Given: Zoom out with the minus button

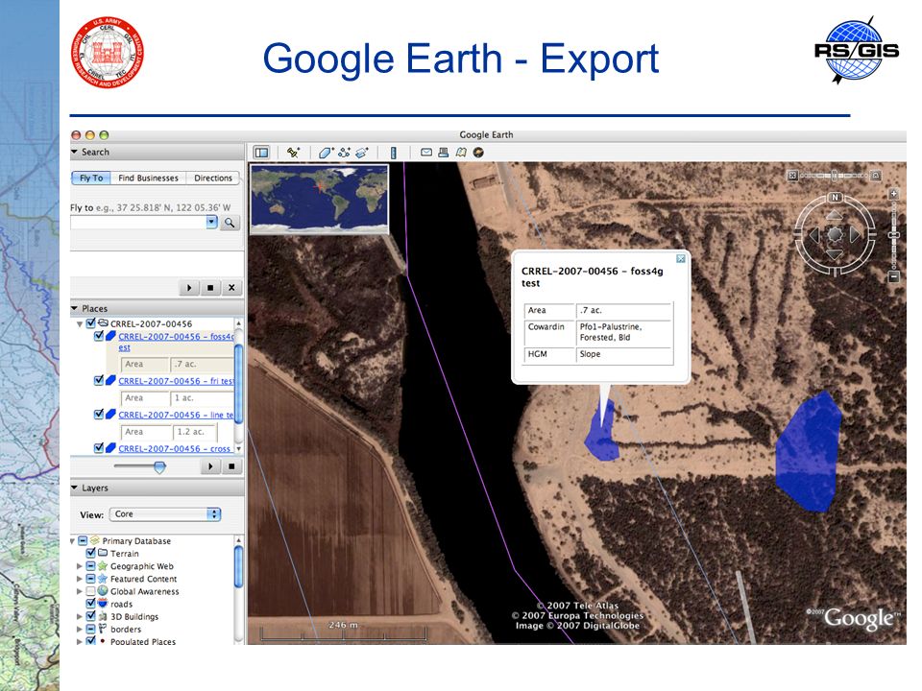Looking at the screenshot, I should tap(894, 276).
